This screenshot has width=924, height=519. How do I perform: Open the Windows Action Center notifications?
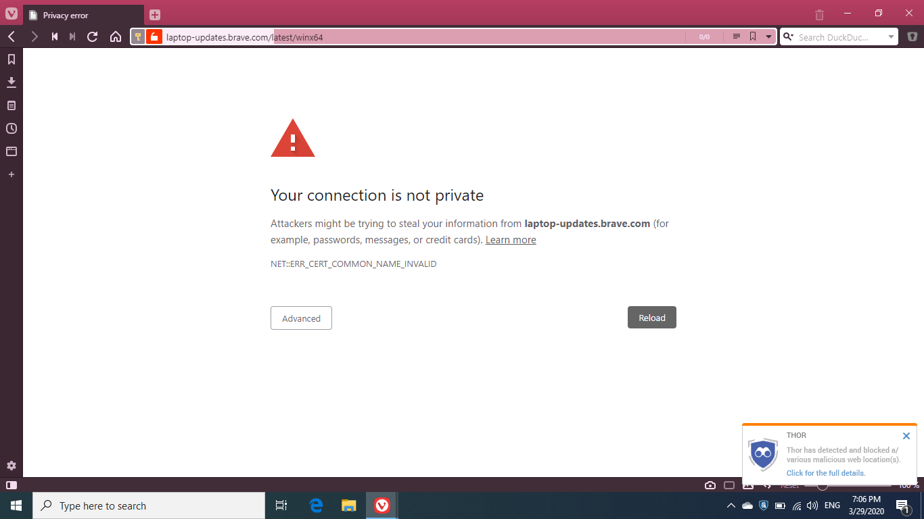902,505
